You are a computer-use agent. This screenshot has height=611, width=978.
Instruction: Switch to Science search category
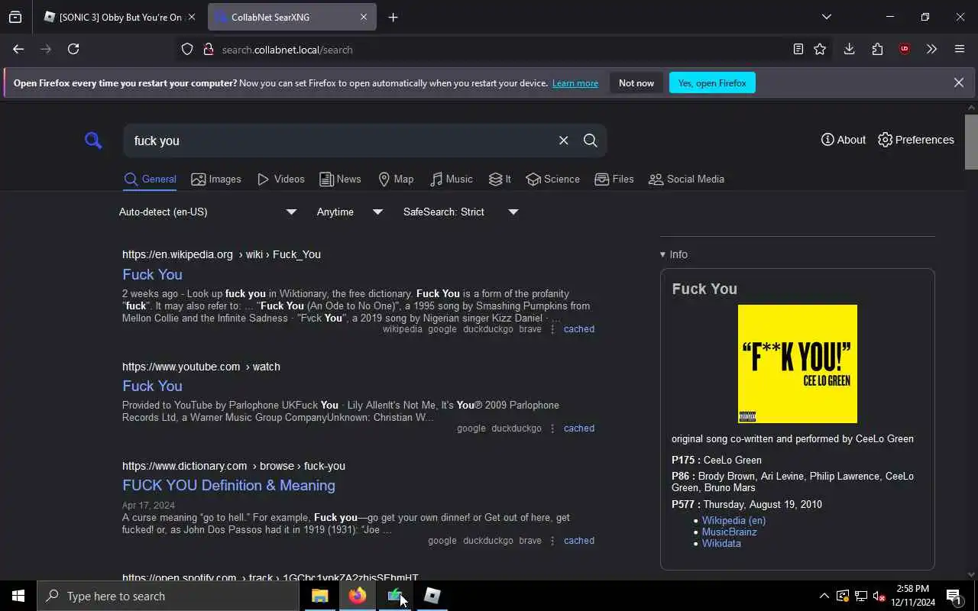[x=552, y=179]
